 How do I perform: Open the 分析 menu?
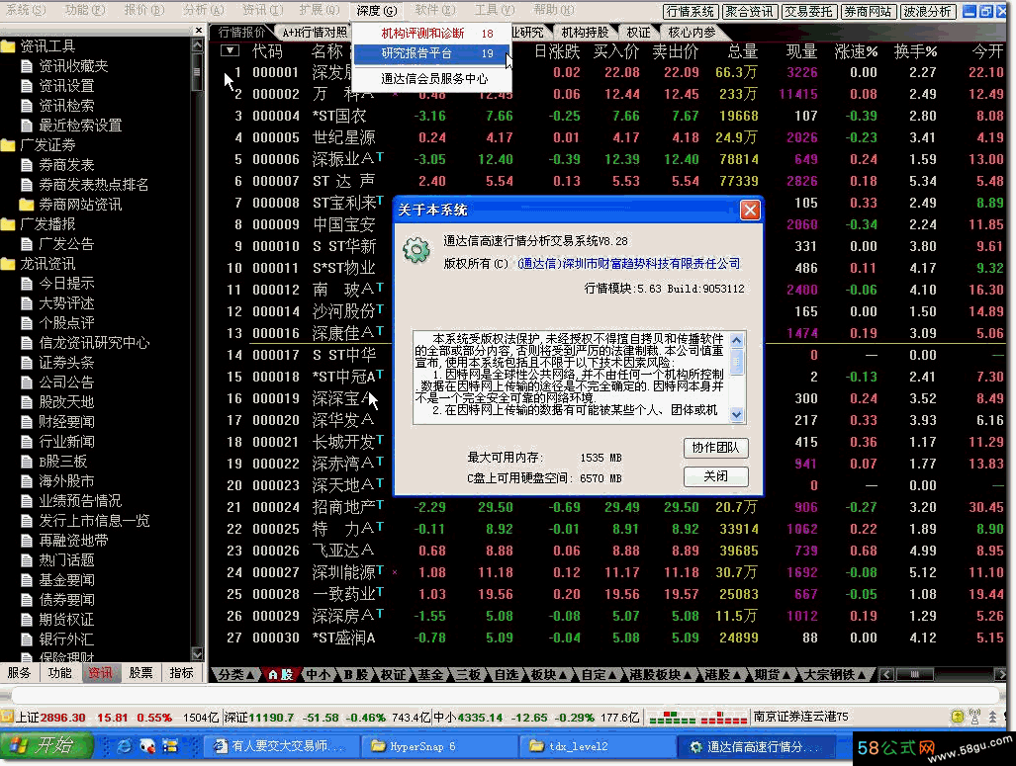[x=203, y=10]
